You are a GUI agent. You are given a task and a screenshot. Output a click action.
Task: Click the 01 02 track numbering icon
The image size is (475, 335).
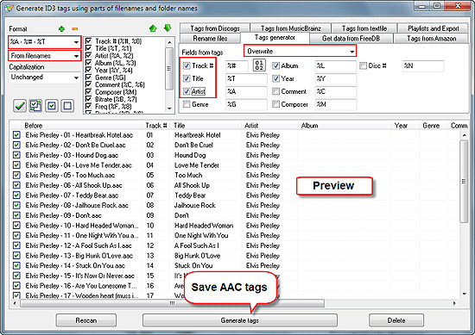(259, 65)
